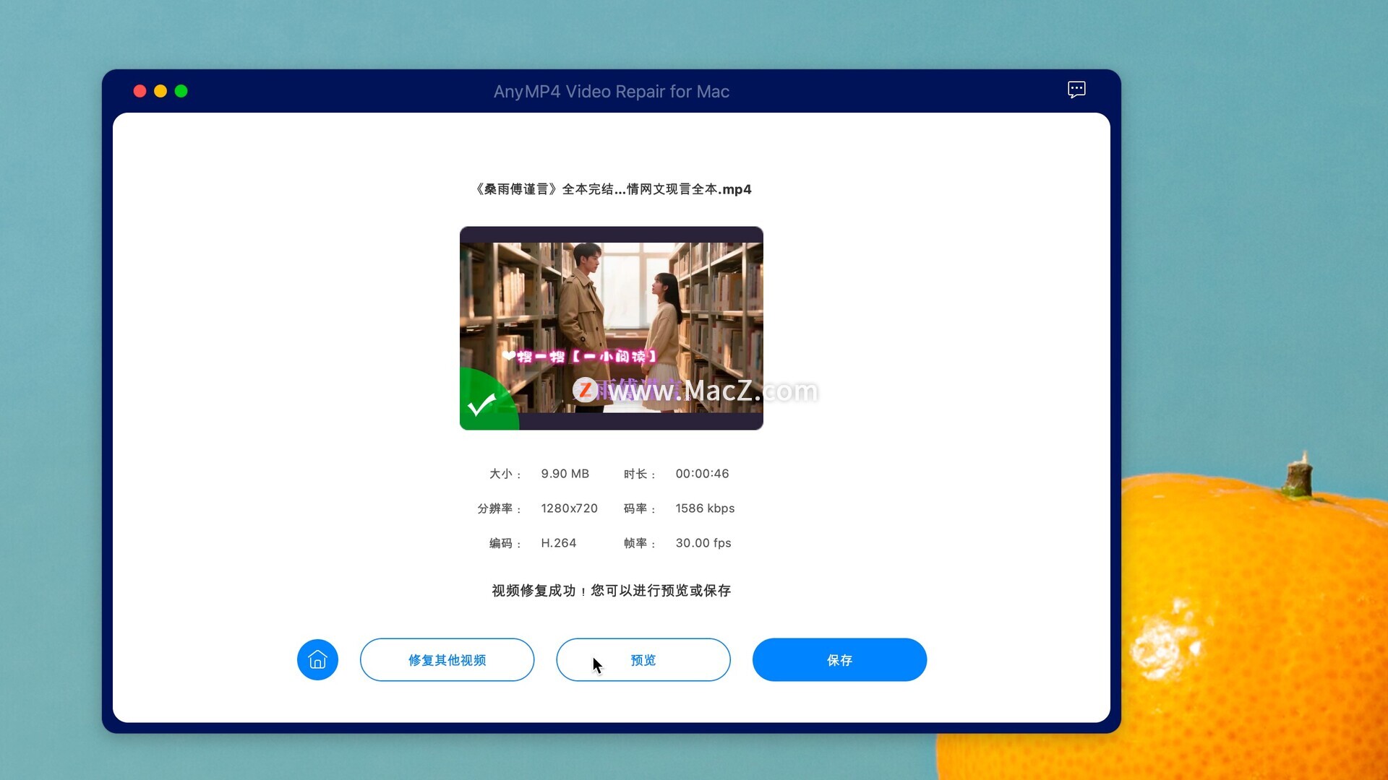The image size is (1388, 780).
Task: Click the 时长 label
Action: tap(638, 474)
